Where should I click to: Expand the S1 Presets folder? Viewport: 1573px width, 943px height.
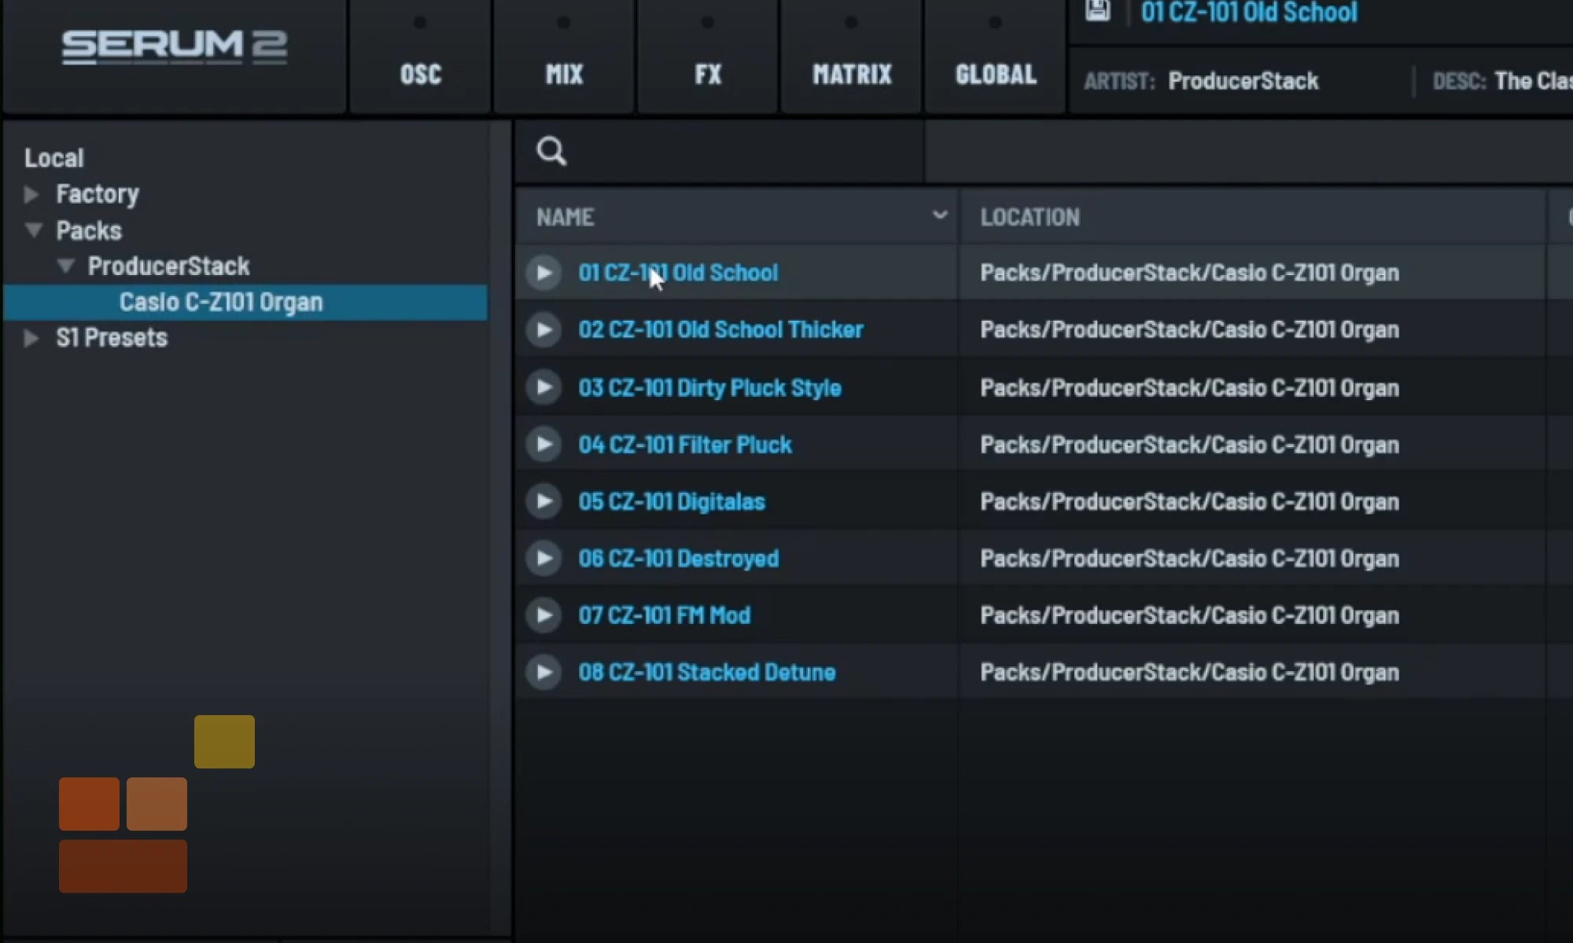pos(31,338)
